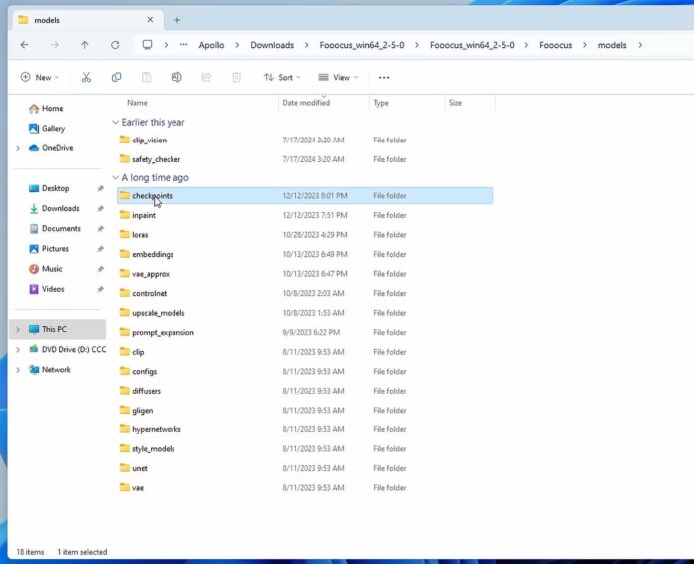Collapse the 'Earlier this year' group

click(115, 123)
